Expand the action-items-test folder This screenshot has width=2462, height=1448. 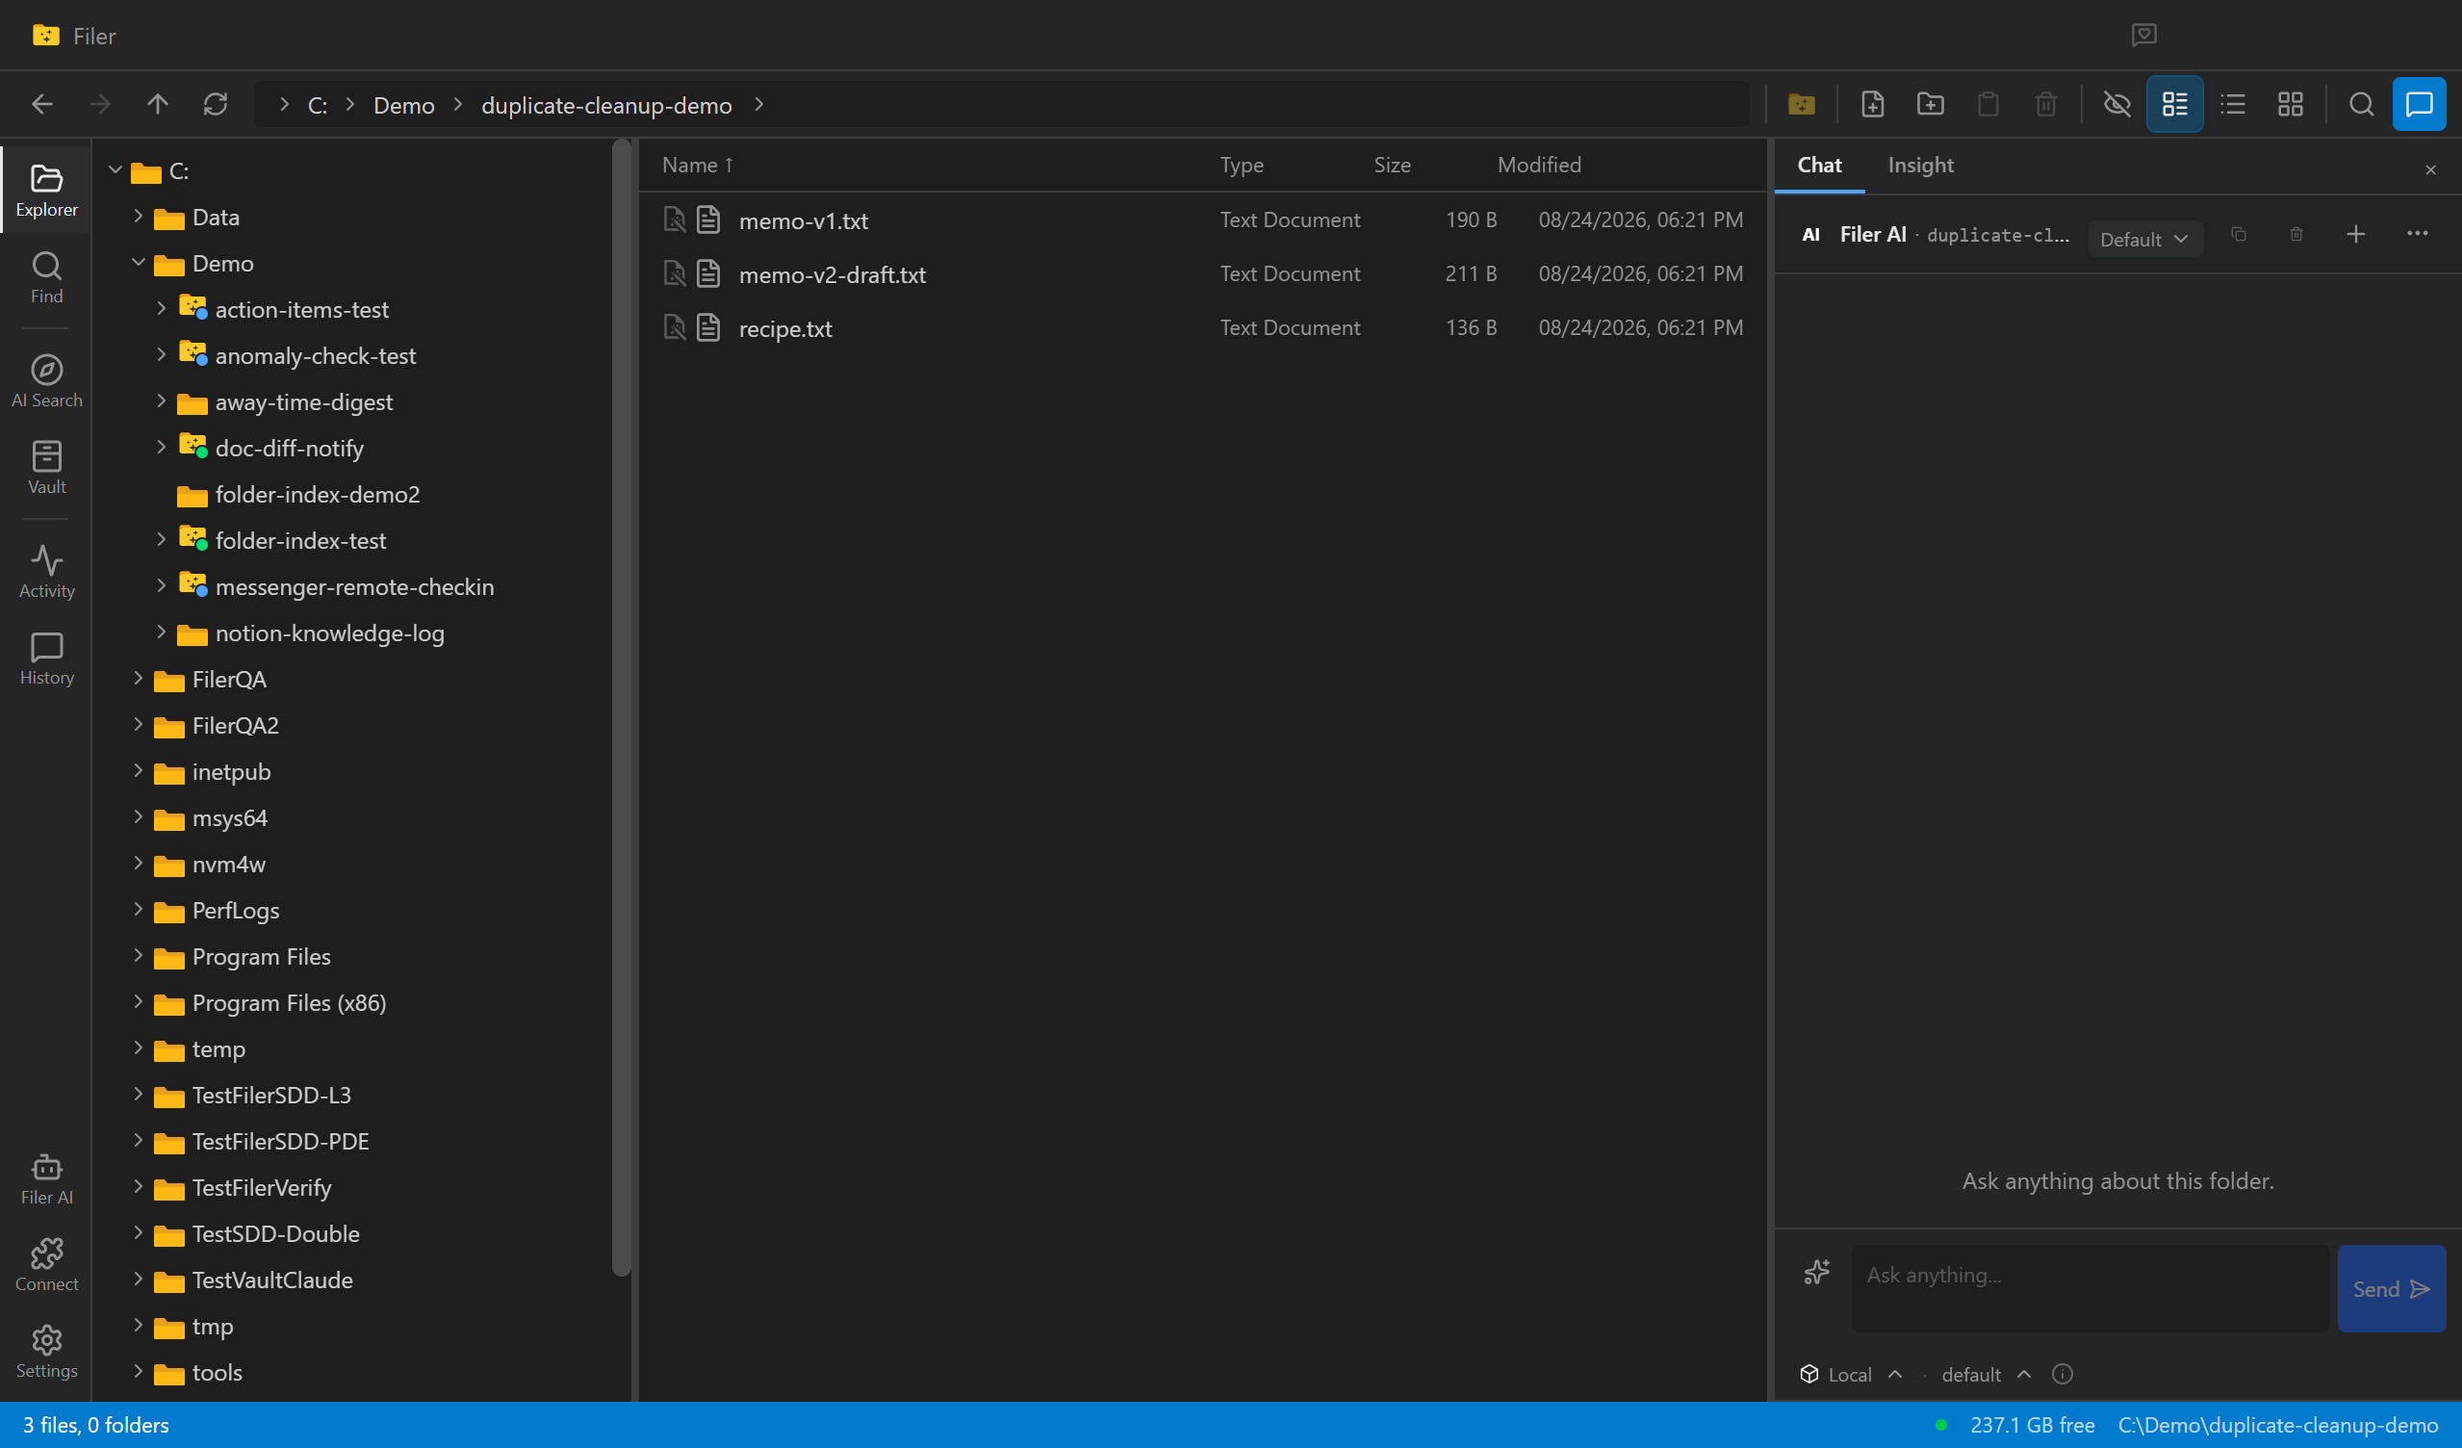coord(161,308)
